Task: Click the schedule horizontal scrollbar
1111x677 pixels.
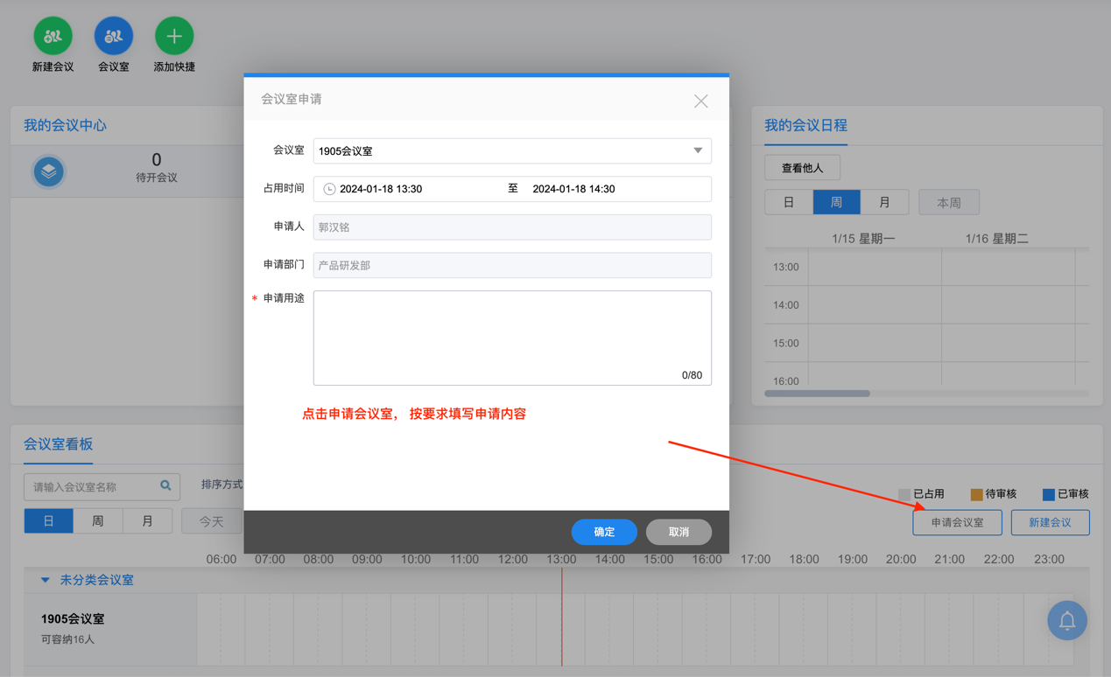Action: 817,394
